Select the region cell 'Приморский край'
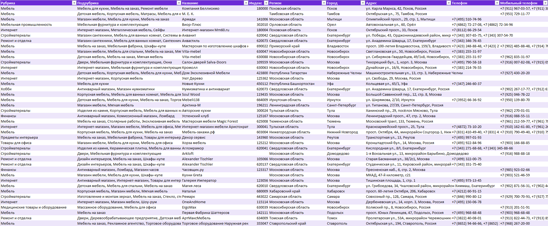The height and width of the screenshot is (226, 548). pyautogui.click(x=297, y=46)
